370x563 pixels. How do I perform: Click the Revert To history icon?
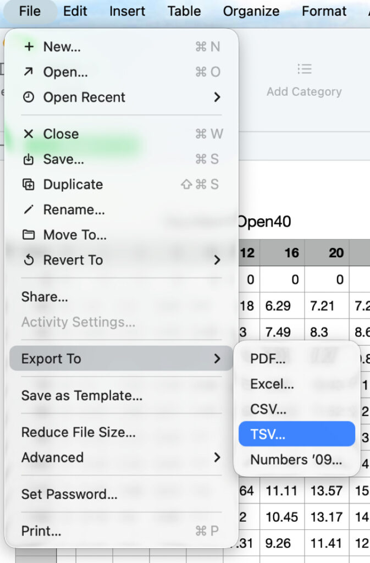[x=29, y=261]
